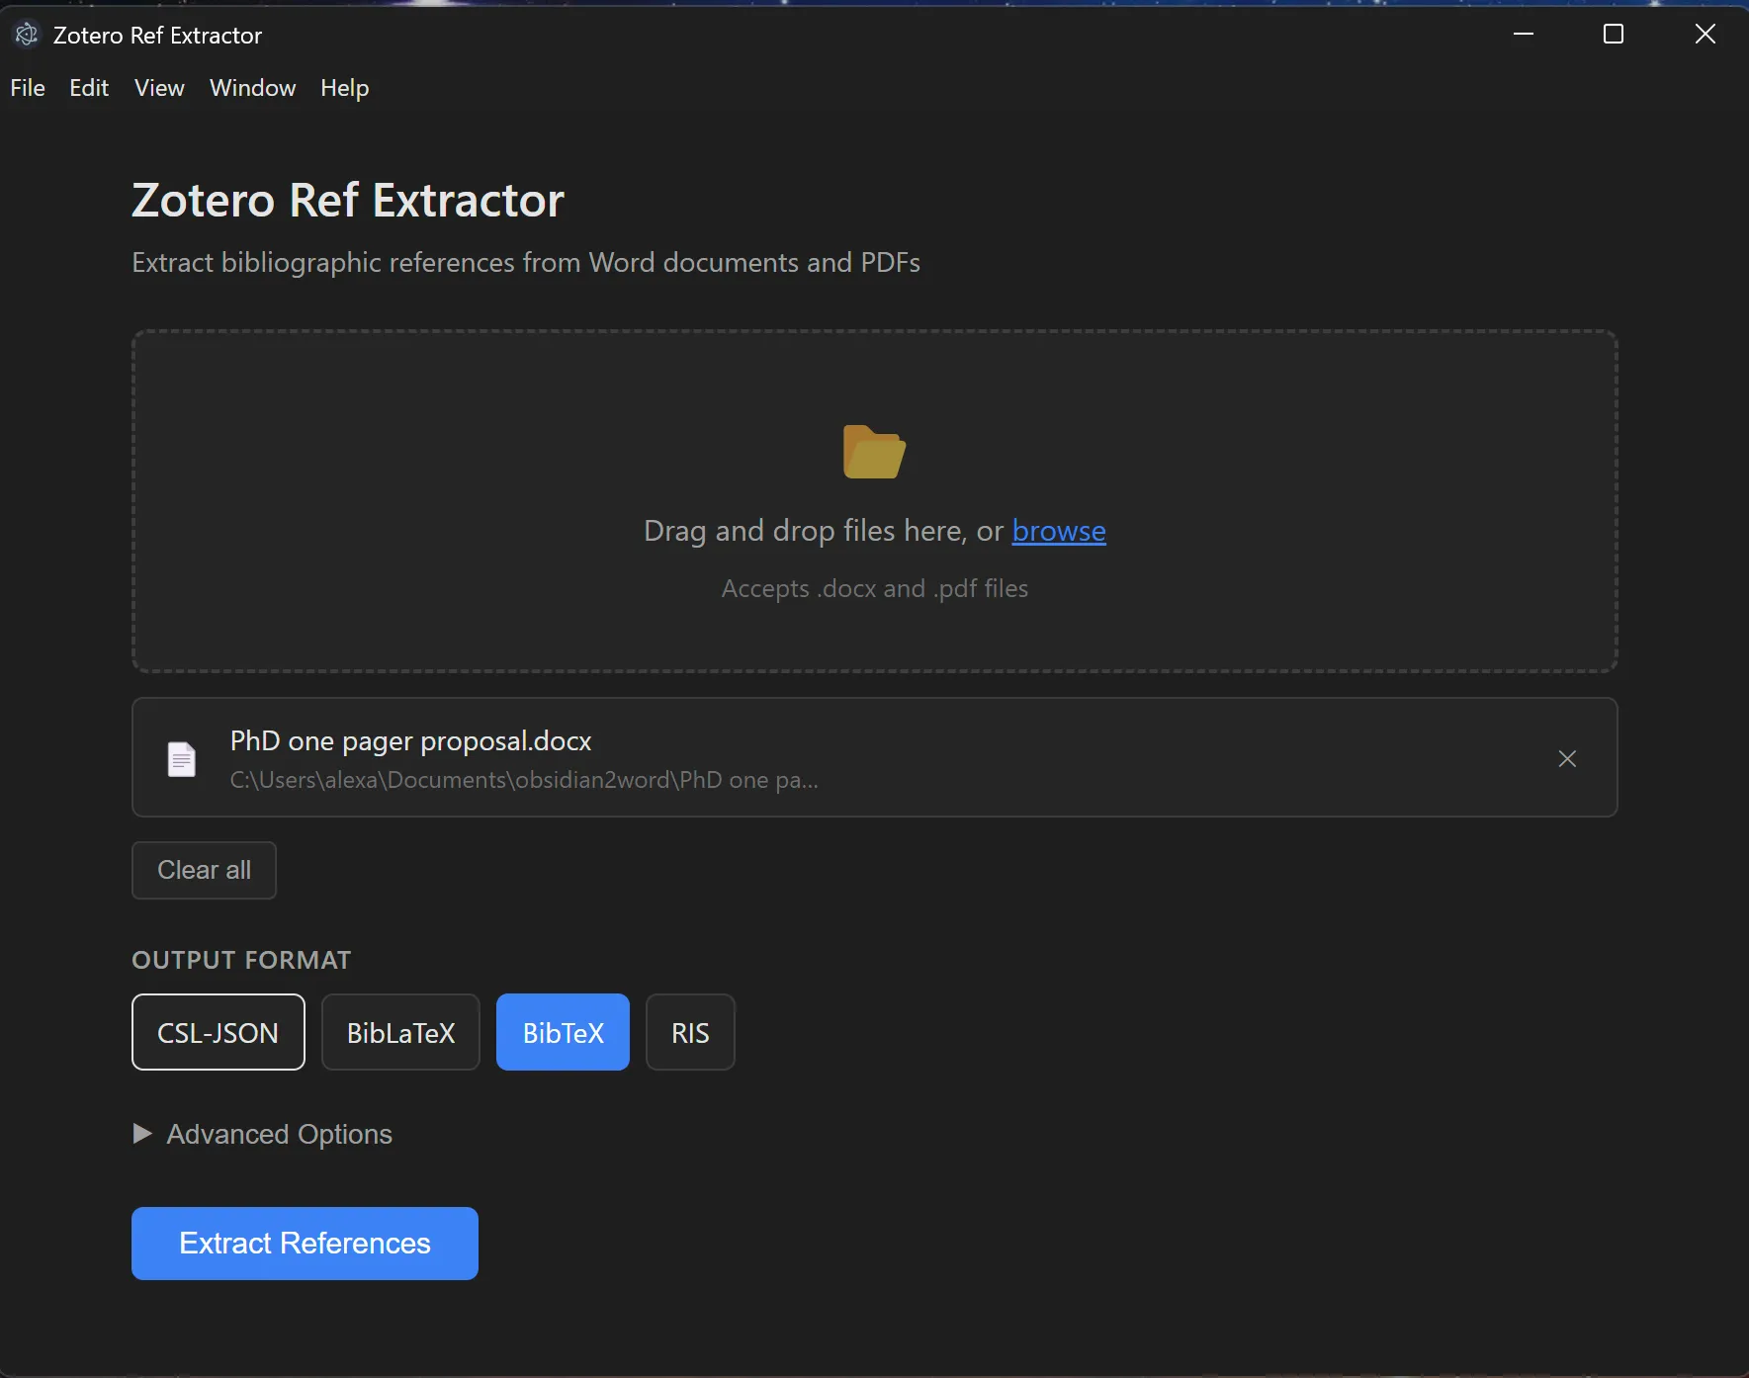Open the Edit menu
This screenshot has width=1749, height=1378.
[89, 88]
